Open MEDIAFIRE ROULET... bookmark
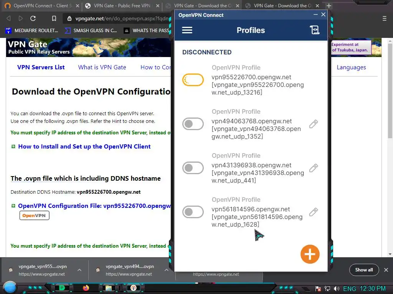The image size is (393, 294). click(32, 31)
